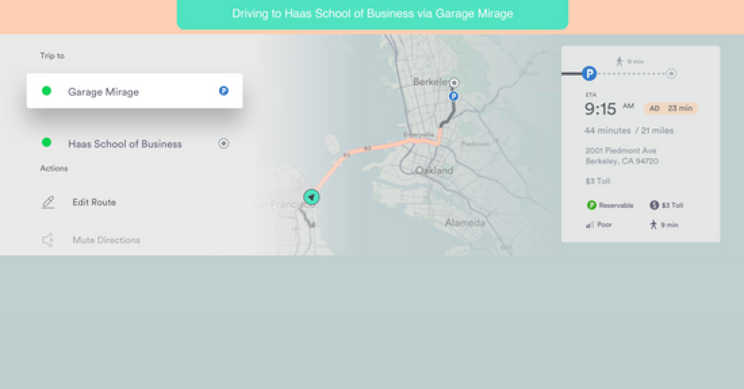Click the Reservable label
Screen dimensions: 744x389
(616, 205)
